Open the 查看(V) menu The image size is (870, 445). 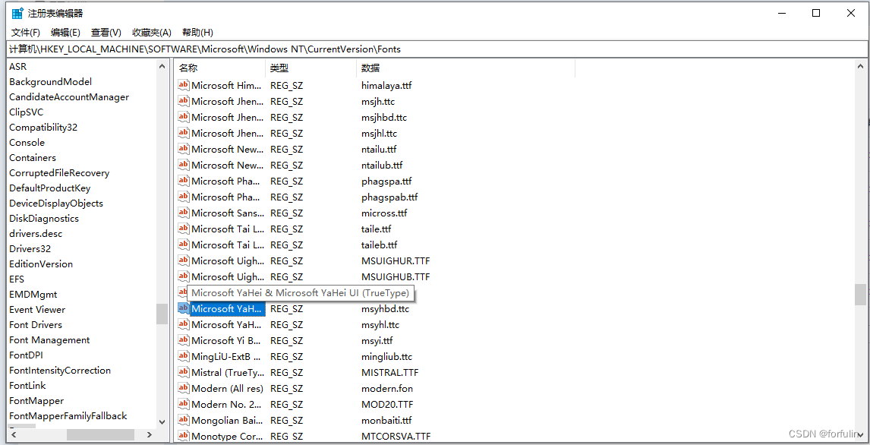pyautogui.click(x=105, y=32)
